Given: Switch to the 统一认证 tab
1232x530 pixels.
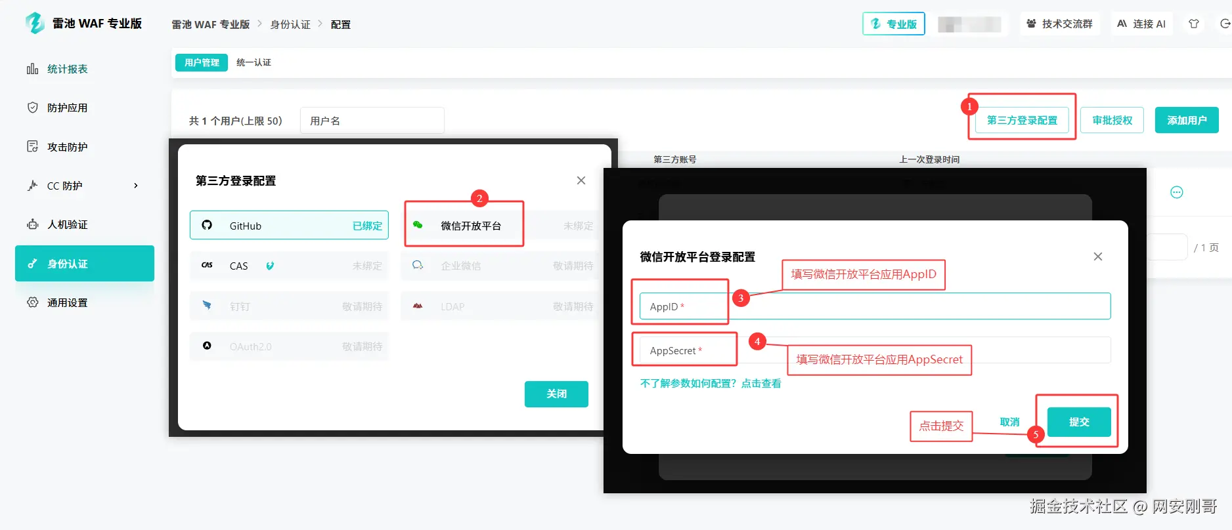Looking at the screenshot, I should point(253,62).
